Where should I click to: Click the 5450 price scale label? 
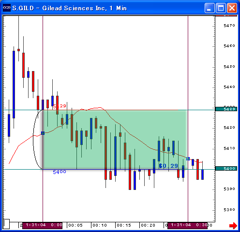(x=229, y=67)
